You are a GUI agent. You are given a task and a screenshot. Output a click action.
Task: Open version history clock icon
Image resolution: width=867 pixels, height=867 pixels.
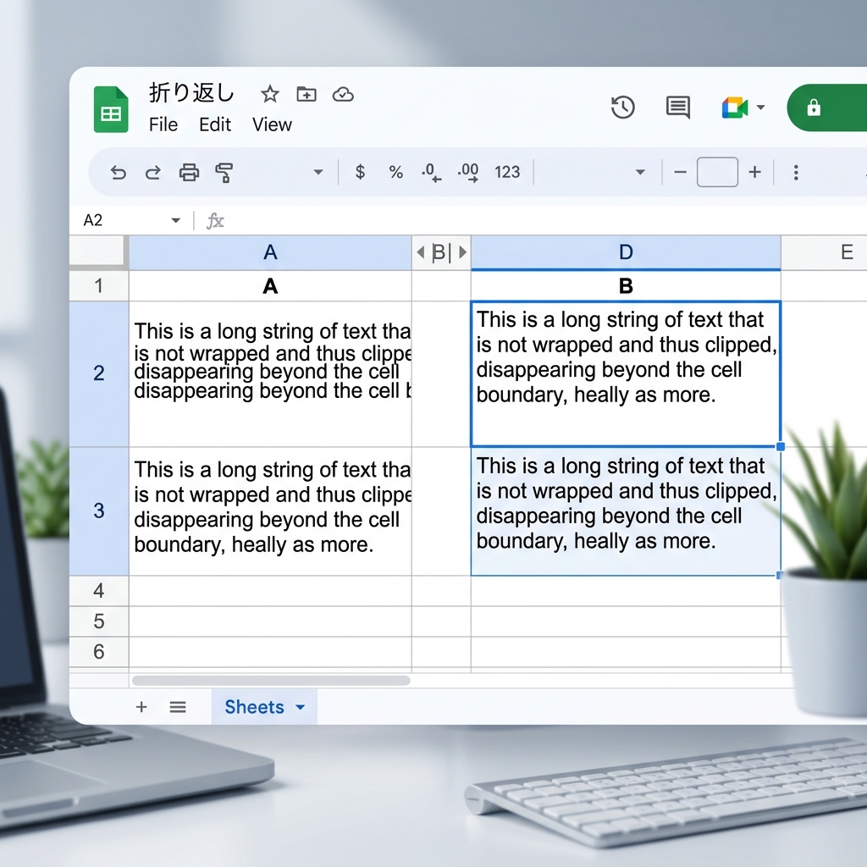coord(622,108)
